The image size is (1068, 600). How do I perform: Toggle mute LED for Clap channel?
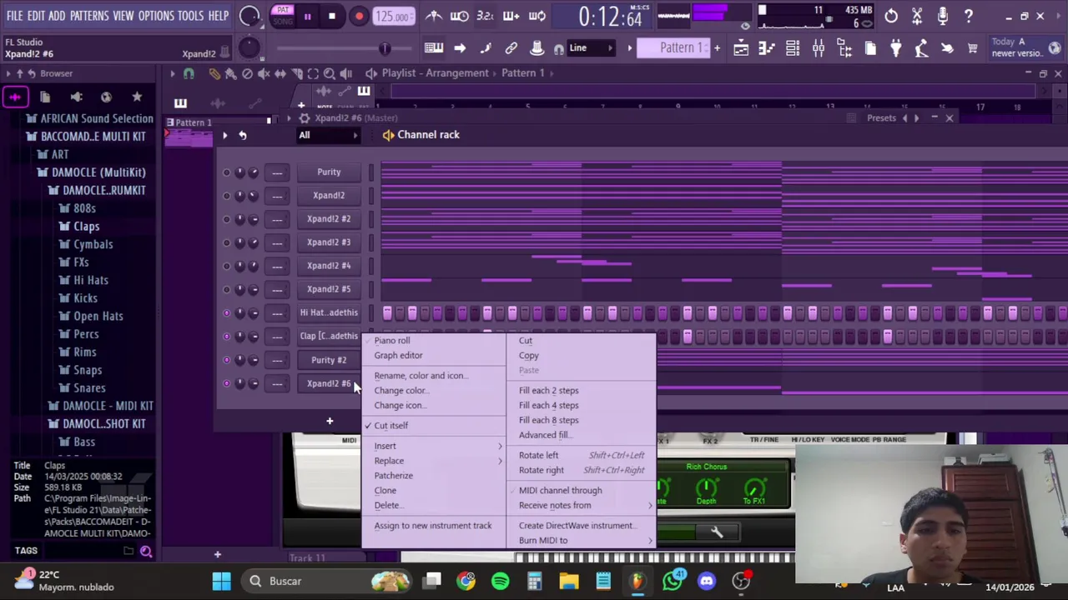[x=226, y=336]
